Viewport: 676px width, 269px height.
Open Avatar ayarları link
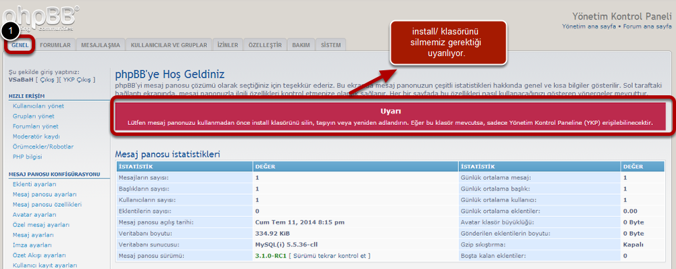[34, 215]
